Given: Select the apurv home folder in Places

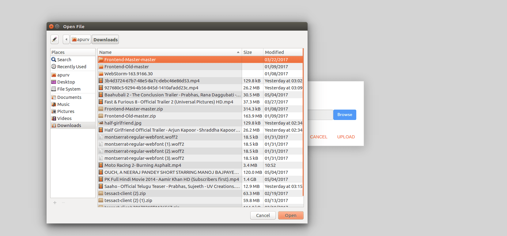Looking at the screenshot, I should pos(73,75).
